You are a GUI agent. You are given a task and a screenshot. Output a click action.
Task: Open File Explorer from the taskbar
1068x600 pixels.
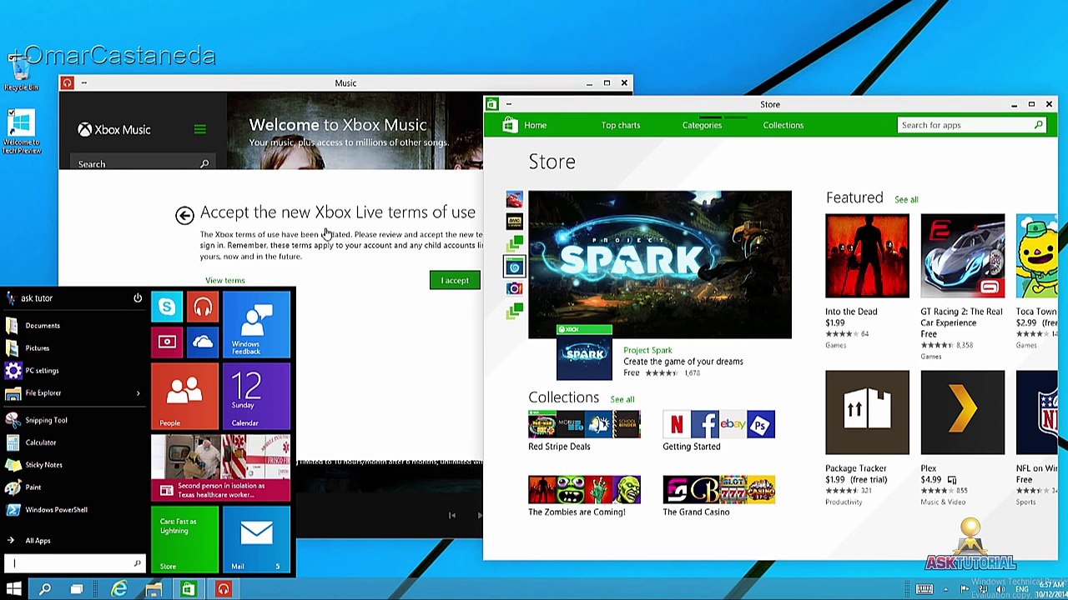coord(154,589)
